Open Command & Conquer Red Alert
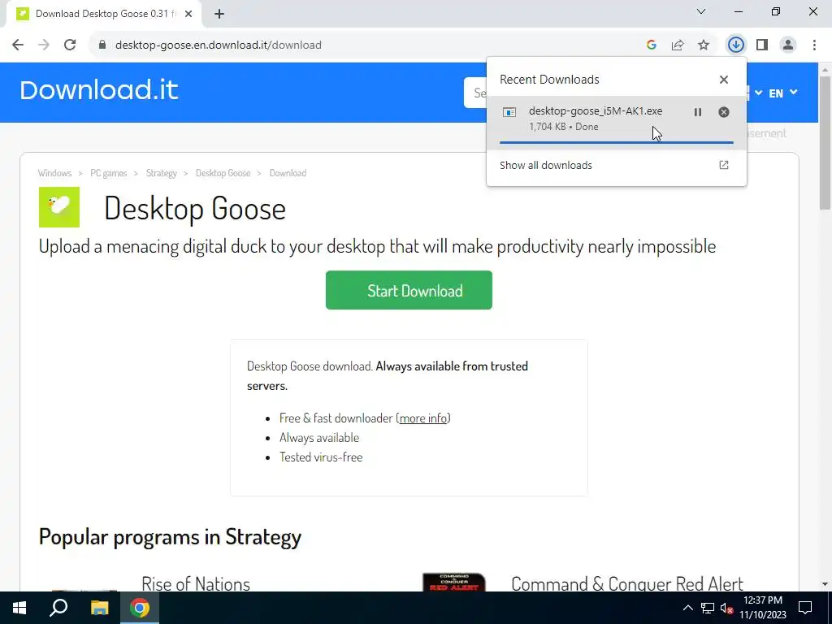 pyautogui.click(x=627, y=583)
